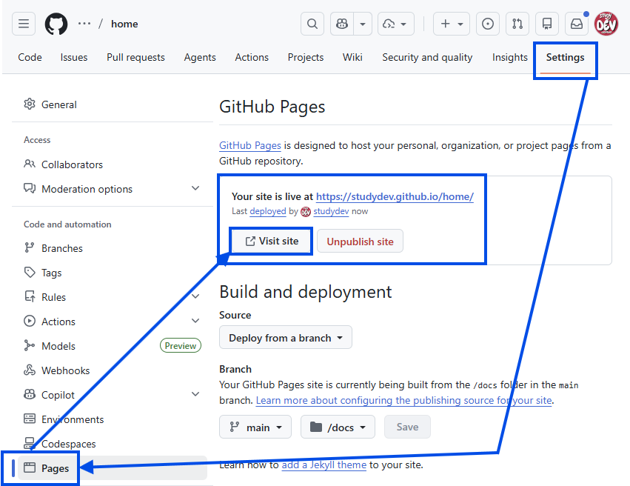Click the sidebar Copilot icon

coord(30,394)
